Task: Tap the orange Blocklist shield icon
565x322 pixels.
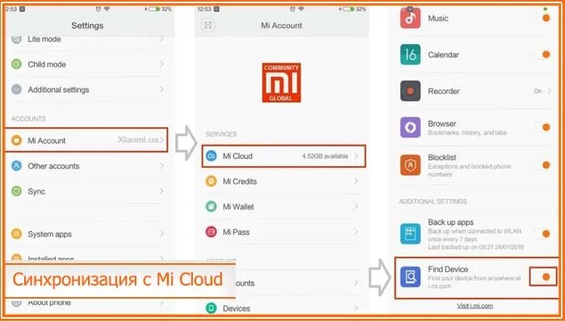Action: click(410, 165)
